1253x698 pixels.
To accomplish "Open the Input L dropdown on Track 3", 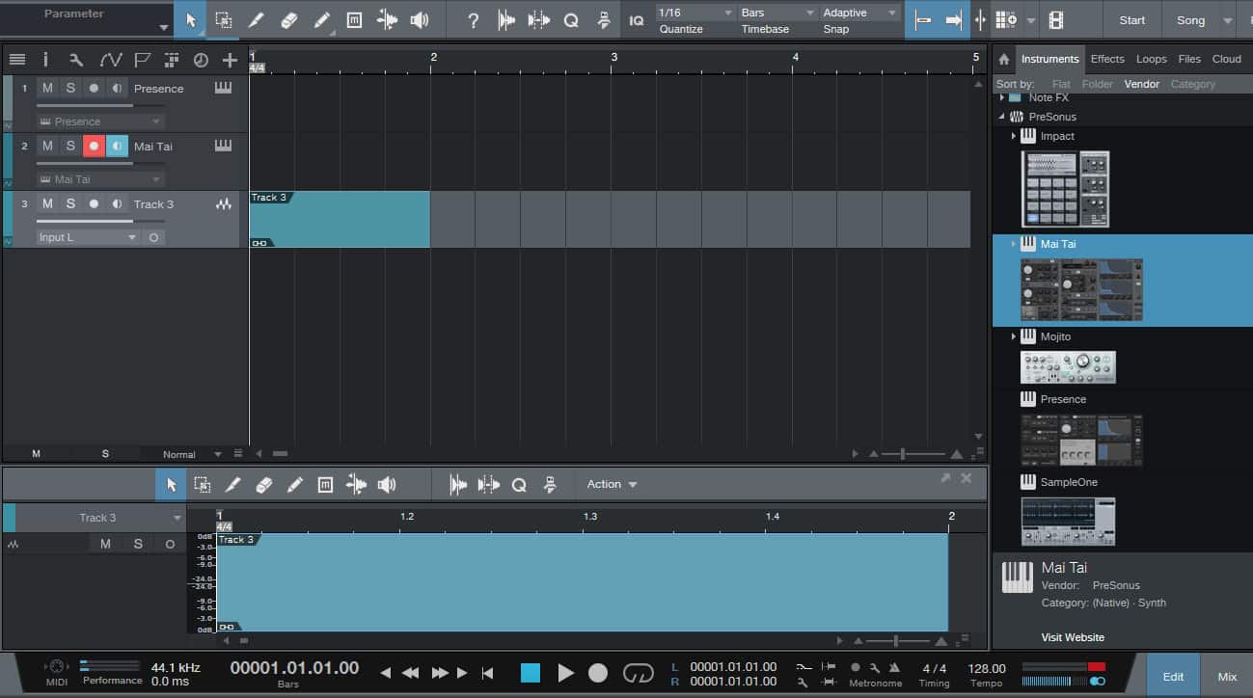I will coord(89,237).
